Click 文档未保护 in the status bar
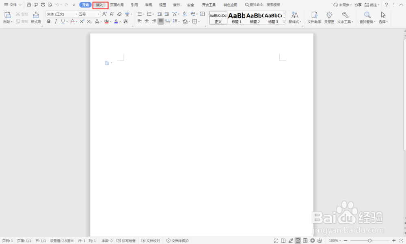The image size is (406, 244). point(177,241)
